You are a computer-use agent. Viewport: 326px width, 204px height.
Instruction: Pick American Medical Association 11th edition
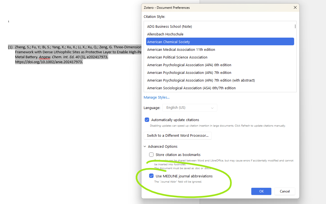(220, 49)
